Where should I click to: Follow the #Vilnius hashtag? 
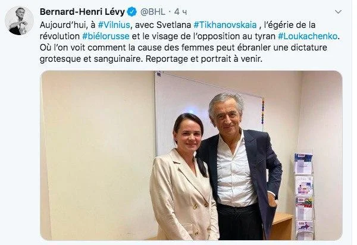pos(114,25)
